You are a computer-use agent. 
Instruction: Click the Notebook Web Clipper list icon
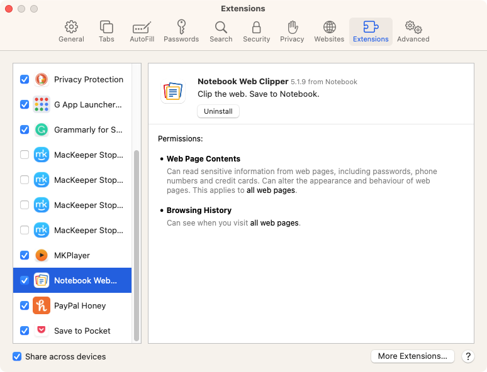point(42,280)
